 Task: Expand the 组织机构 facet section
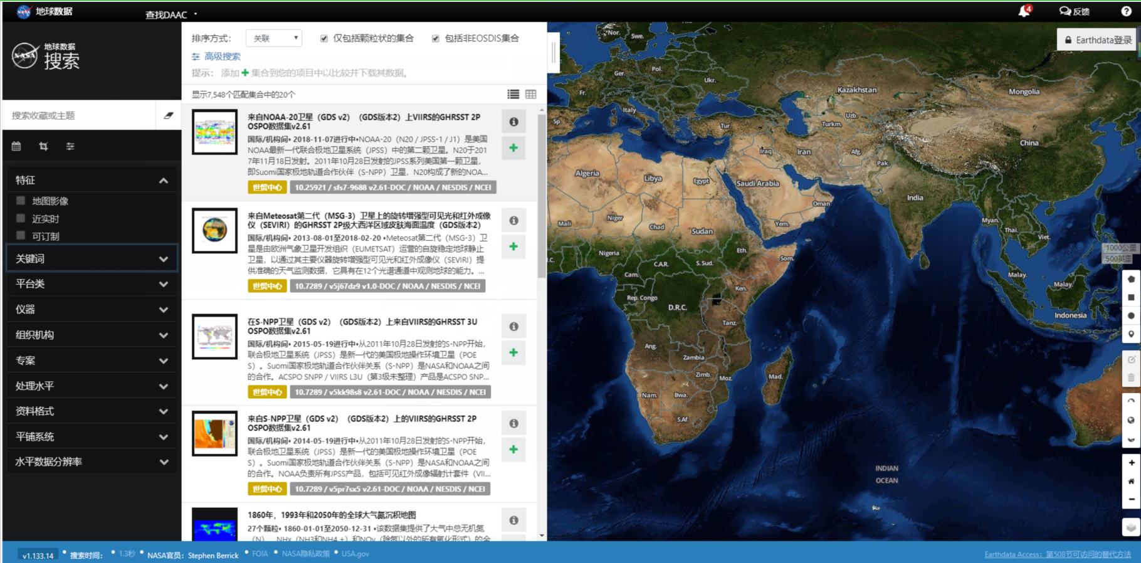coord(92,335)
